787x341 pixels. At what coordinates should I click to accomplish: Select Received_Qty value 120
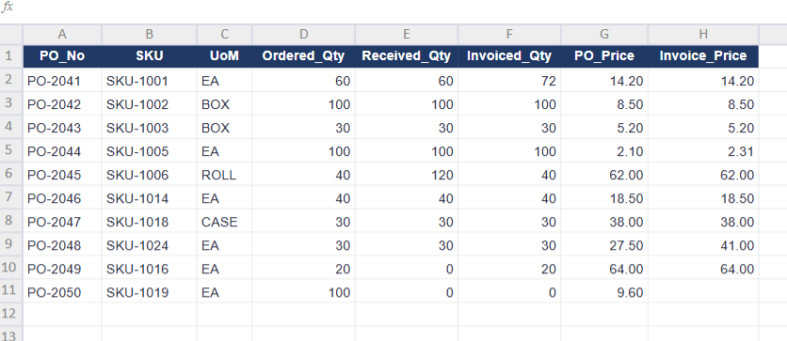click(x=407, y=174)
